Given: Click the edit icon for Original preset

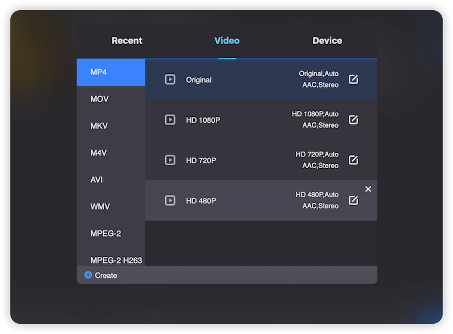Looking at the screenshot, I should (353, 79).
